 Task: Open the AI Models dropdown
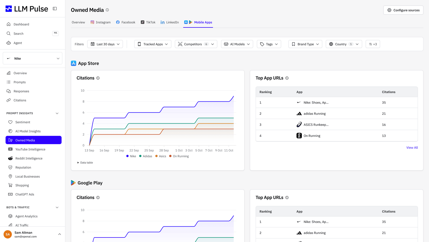pos(237,44)
